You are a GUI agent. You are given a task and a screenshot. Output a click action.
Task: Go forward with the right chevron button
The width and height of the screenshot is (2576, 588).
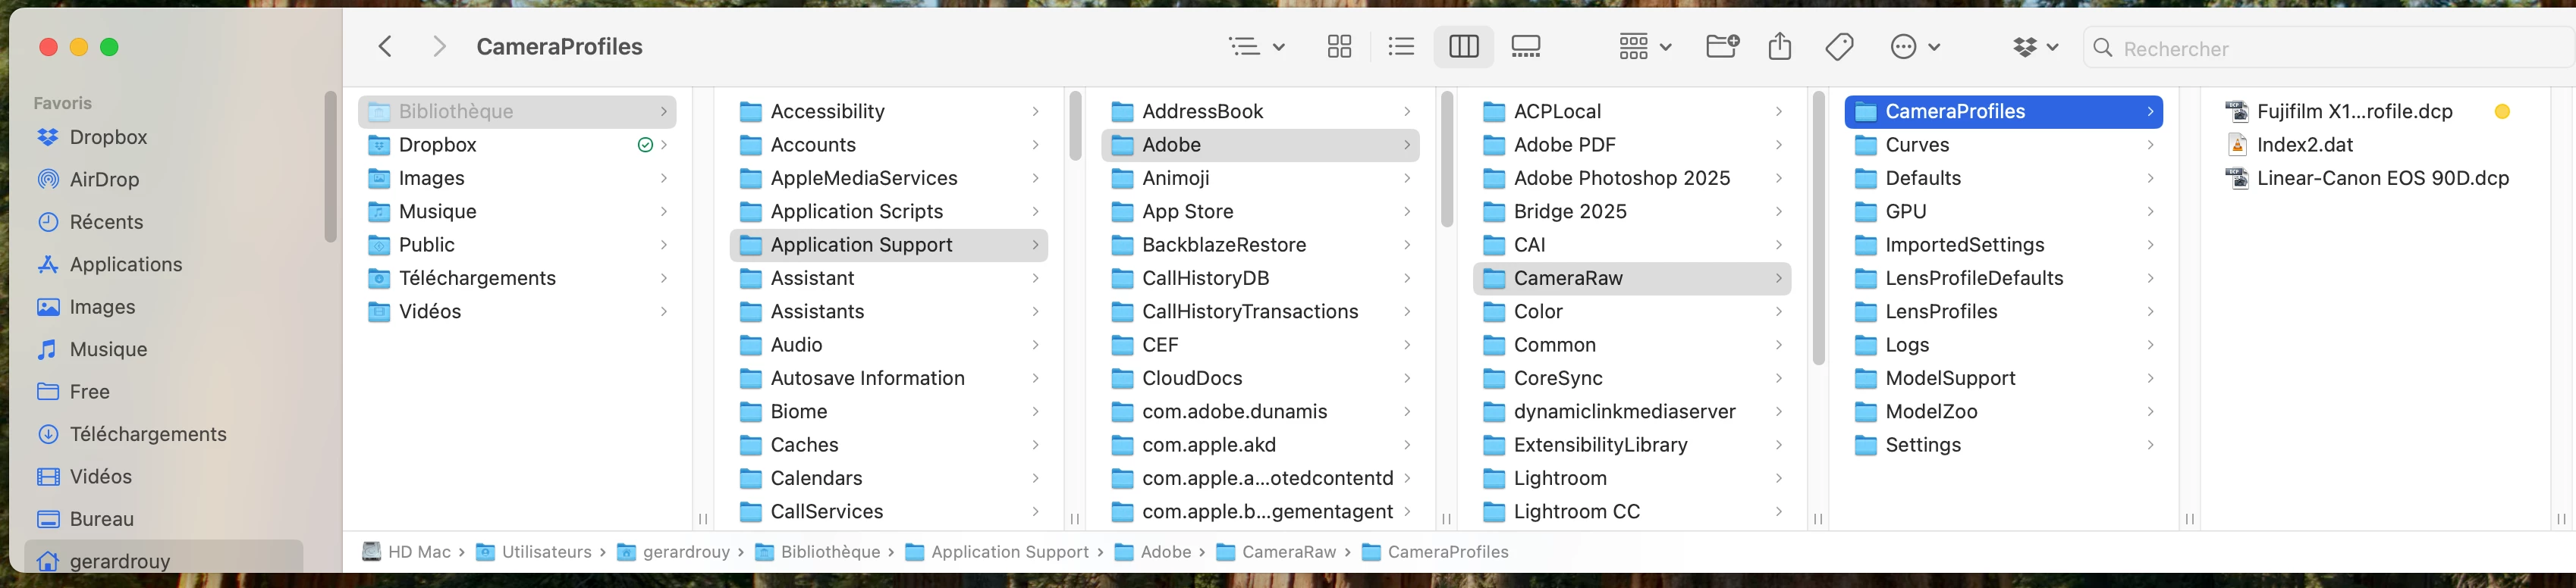pyautogui.click(x=438, y=47)
